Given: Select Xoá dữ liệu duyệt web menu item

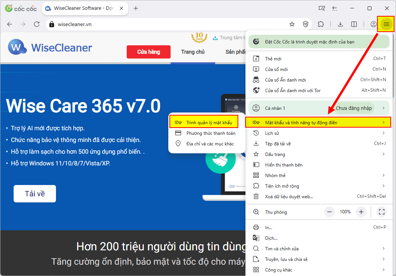Looking at the screenshot, I should (x=319, y=197).
